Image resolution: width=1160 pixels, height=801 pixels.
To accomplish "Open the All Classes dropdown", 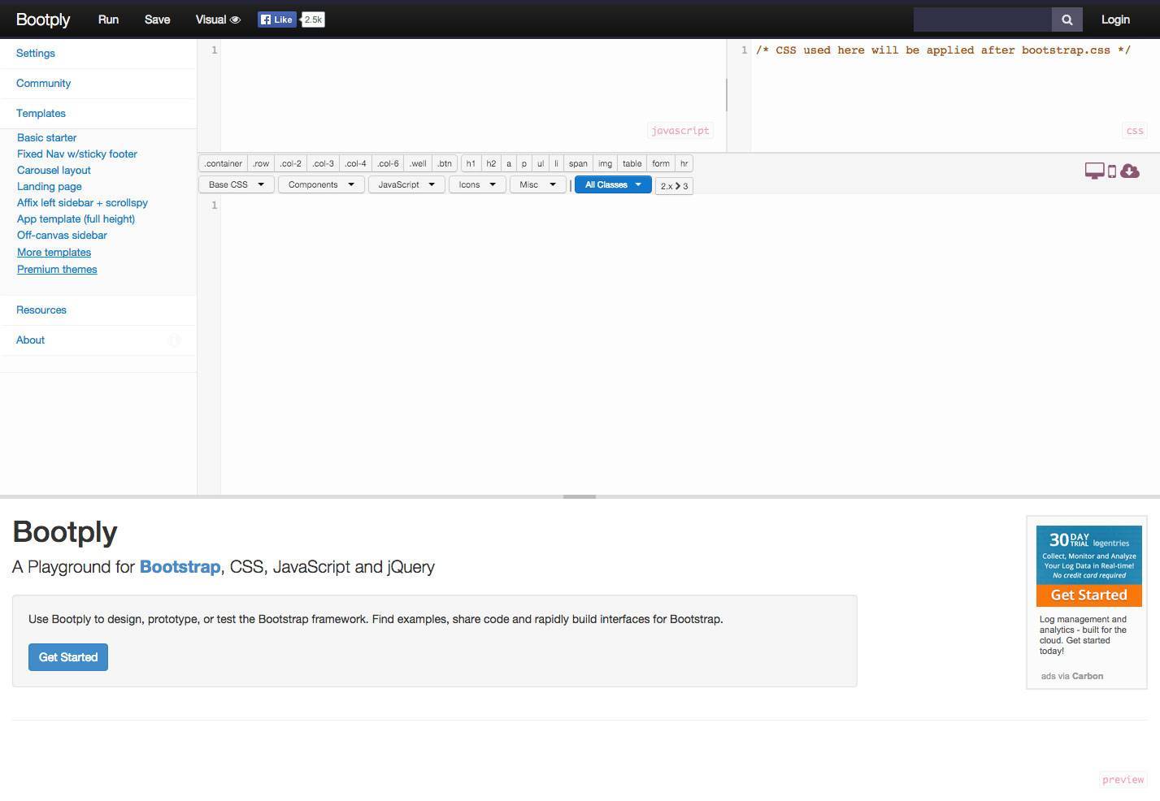I will (613, 184).
